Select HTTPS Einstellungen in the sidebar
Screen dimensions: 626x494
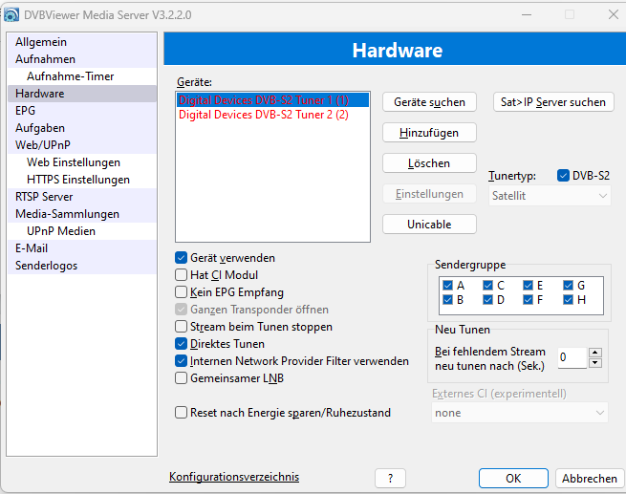[x=82, y=180]
